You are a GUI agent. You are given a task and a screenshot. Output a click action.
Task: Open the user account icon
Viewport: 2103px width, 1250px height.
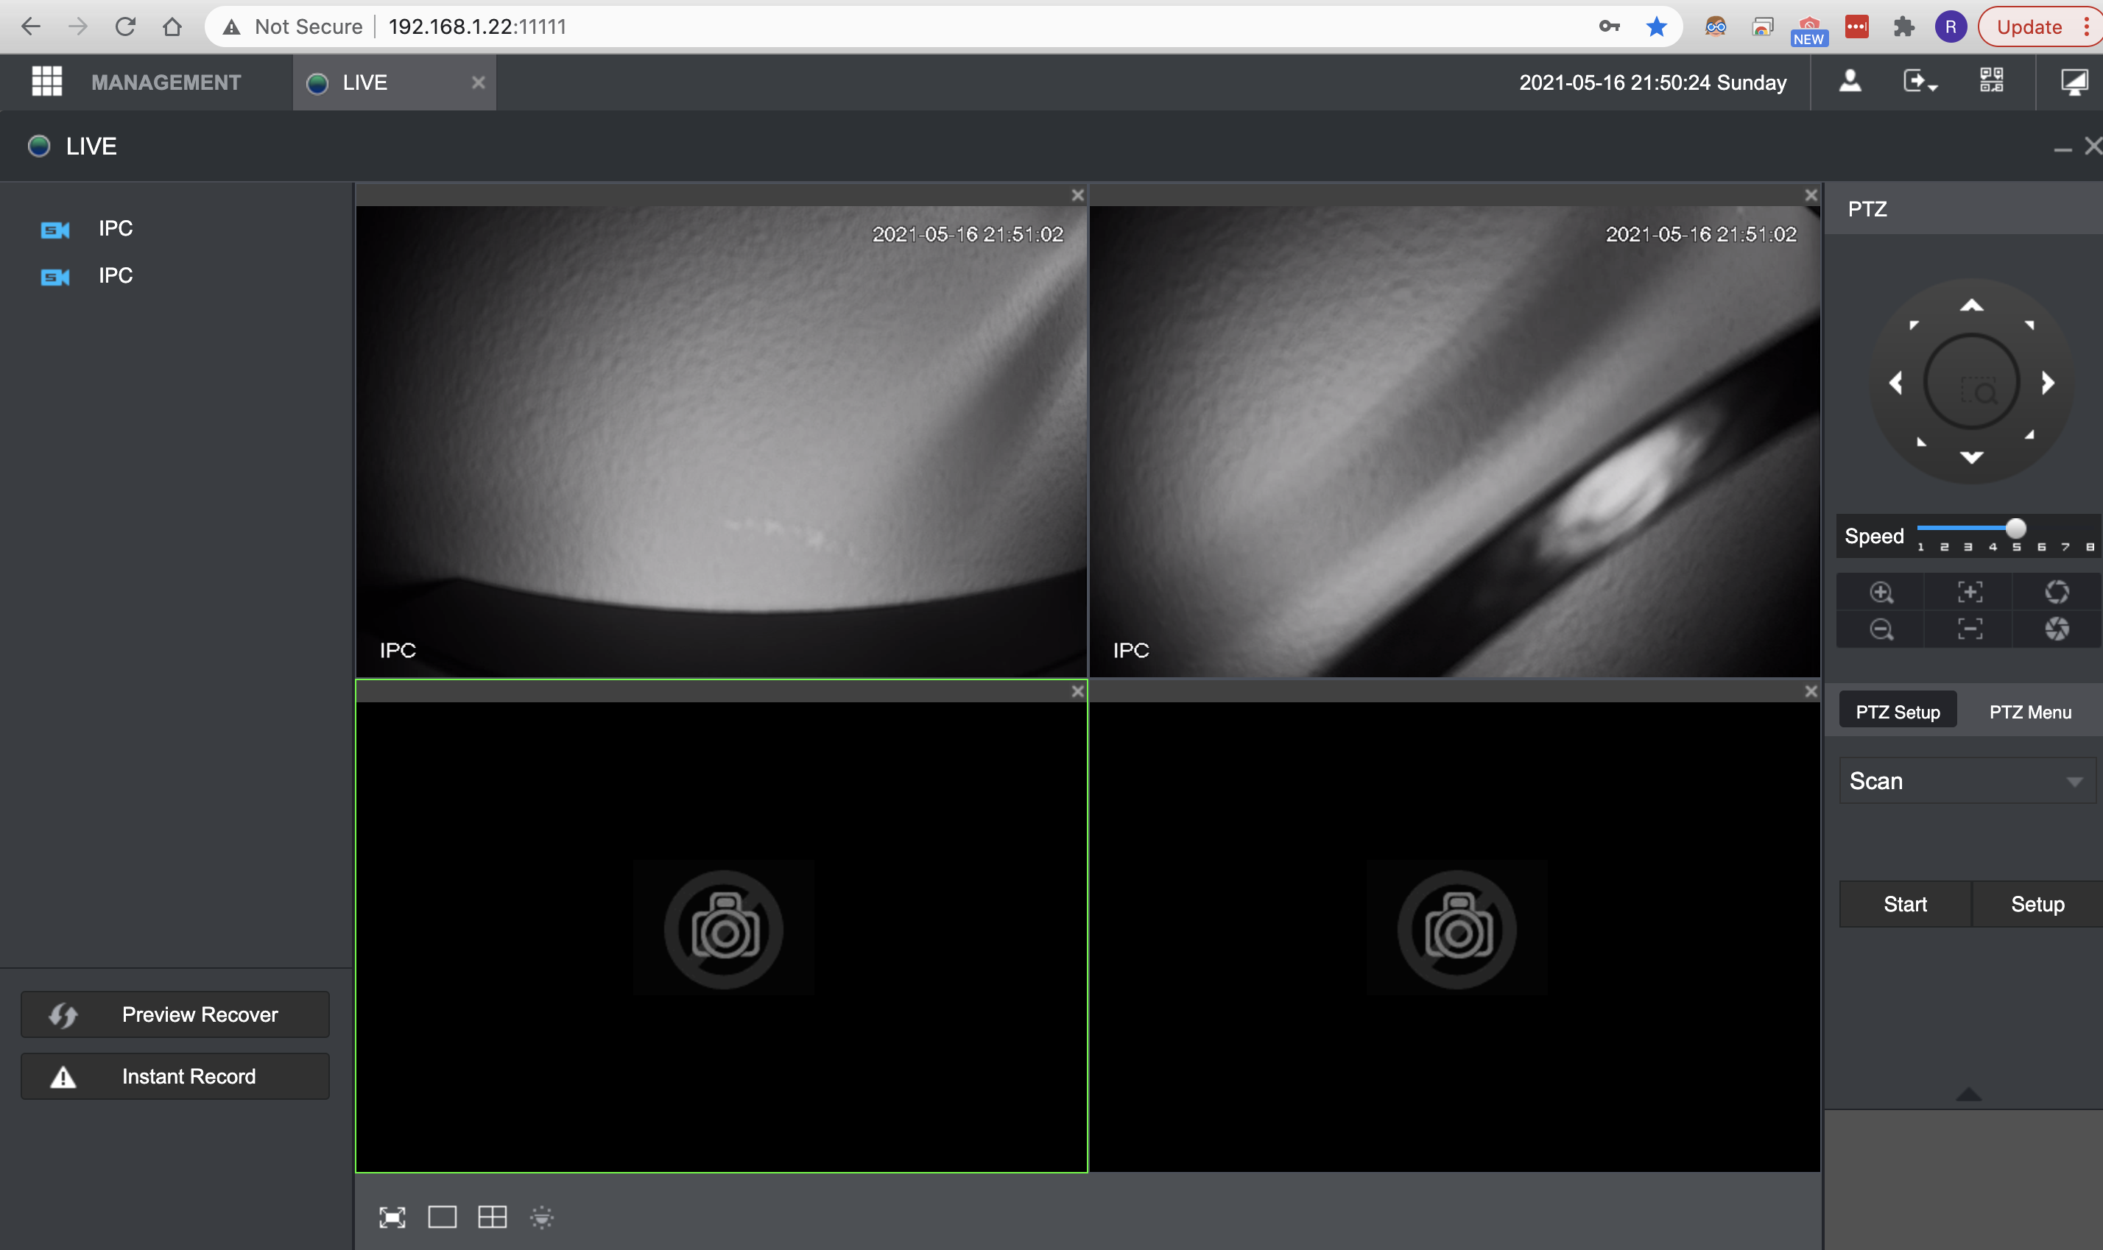1850,81
